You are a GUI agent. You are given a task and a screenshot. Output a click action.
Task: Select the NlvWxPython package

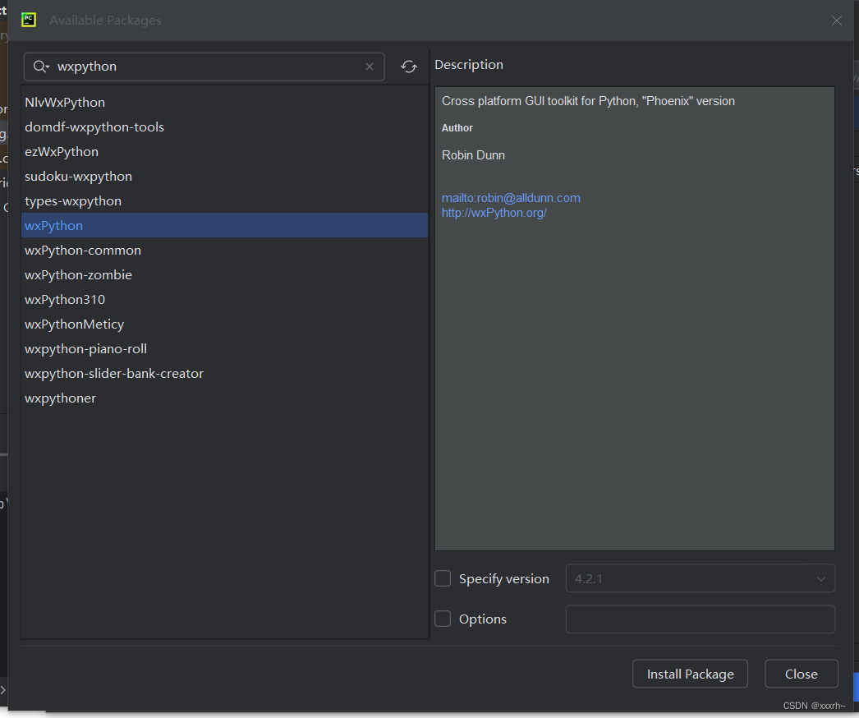(x=64, y=102)
